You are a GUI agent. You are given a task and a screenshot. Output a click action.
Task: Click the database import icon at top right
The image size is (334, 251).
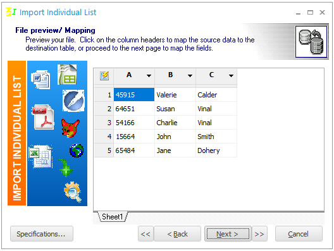point(311,42)
